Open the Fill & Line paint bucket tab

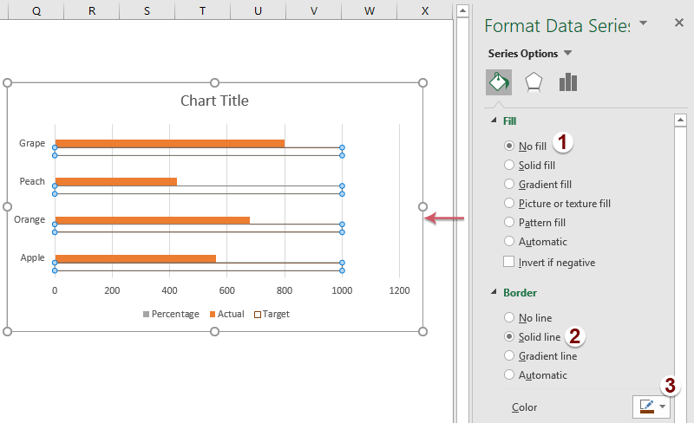(x=498, y=82)
